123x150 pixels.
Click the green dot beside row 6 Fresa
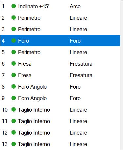point(13,64)
